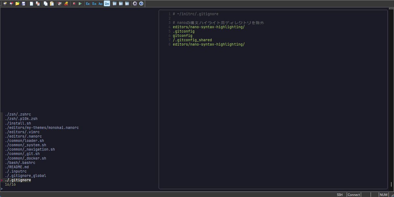Click preview line '# ~/initrc/.gitignore'
This screenshot has width=394, height=197.
pyautogui.click(x=195, y=14)
